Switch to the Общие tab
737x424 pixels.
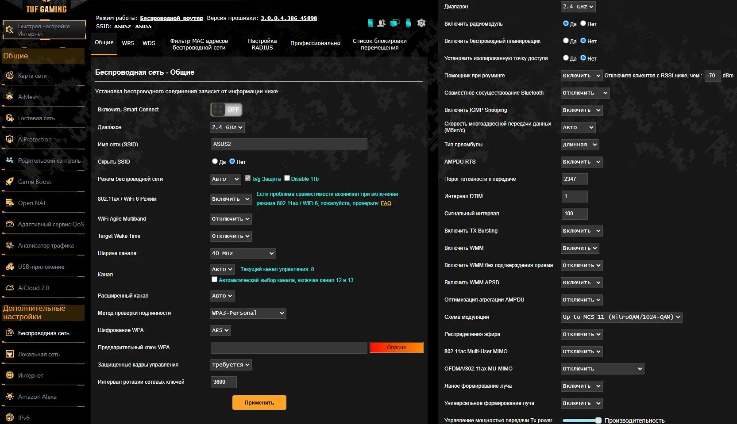104,43
